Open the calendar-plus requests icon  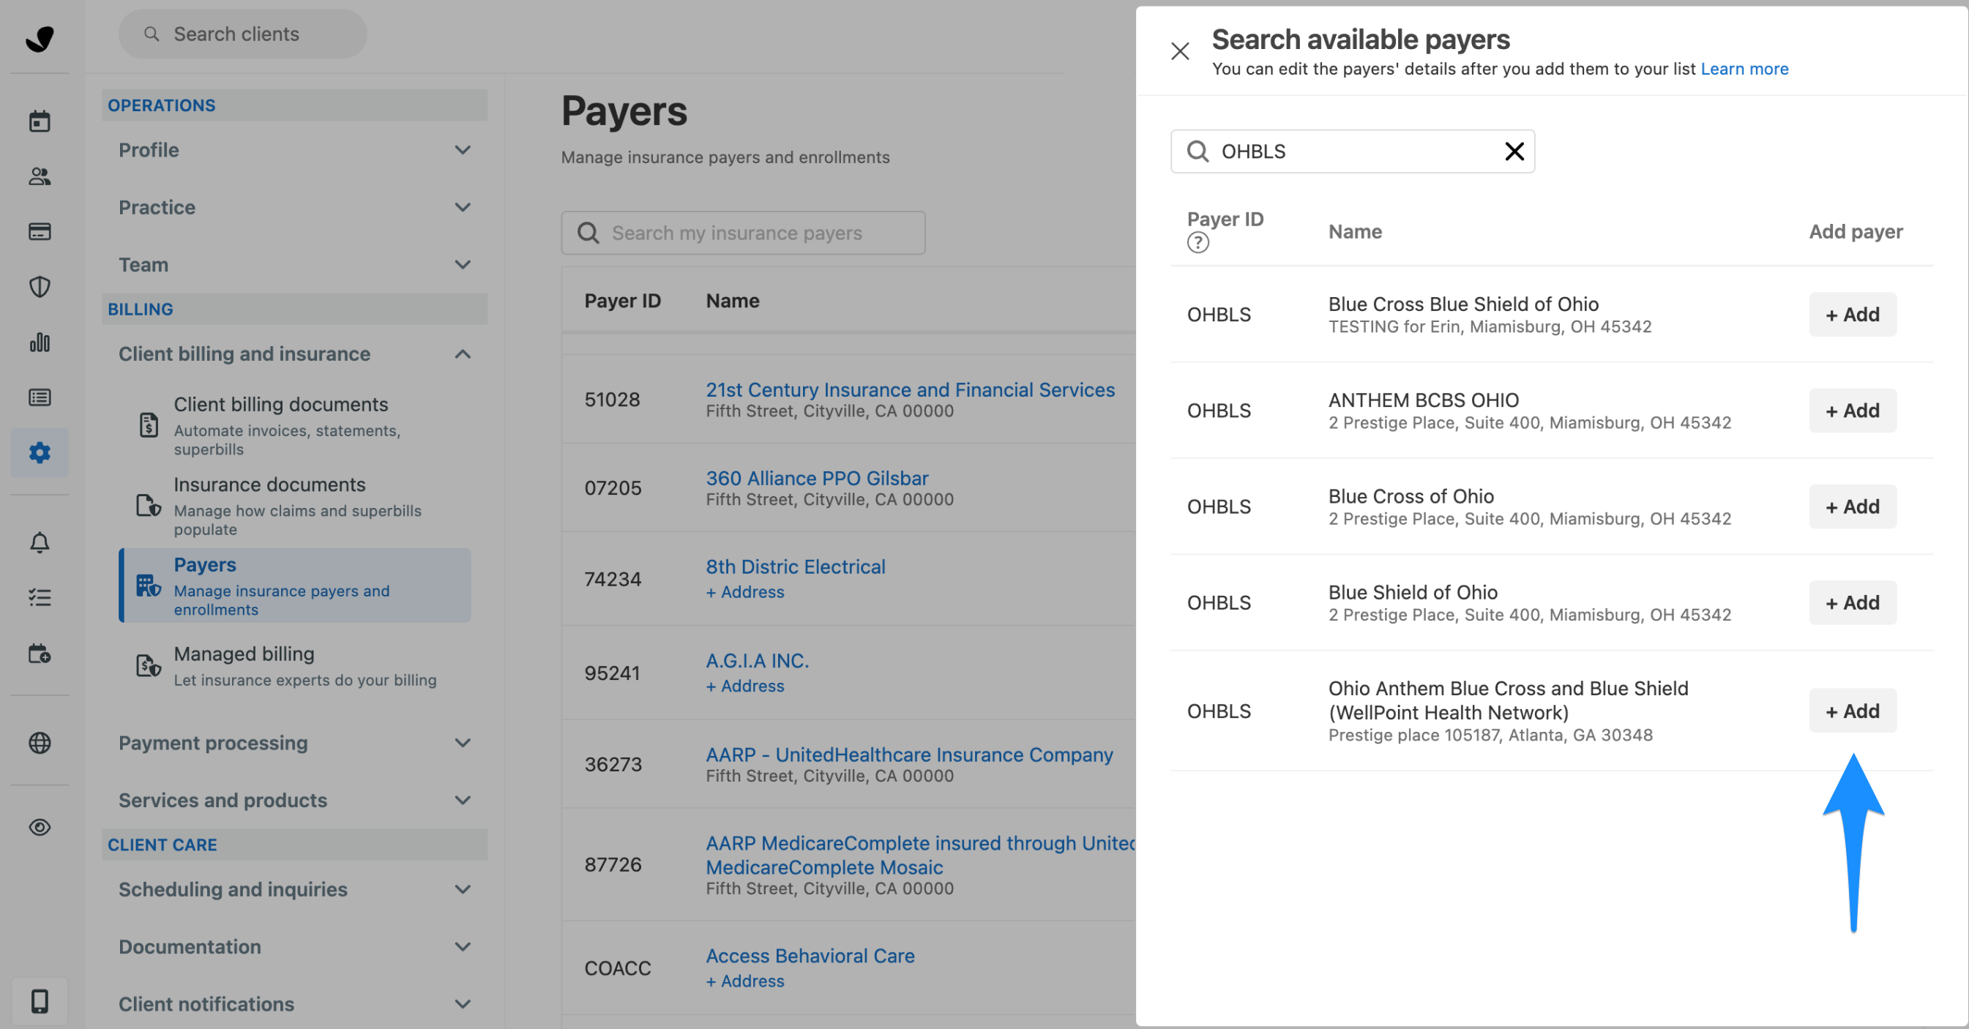40,654
